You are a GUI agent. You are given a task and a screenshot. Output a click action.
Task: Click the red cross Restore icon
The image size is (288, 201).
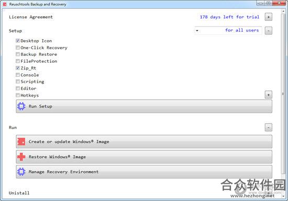pos(21,157)
